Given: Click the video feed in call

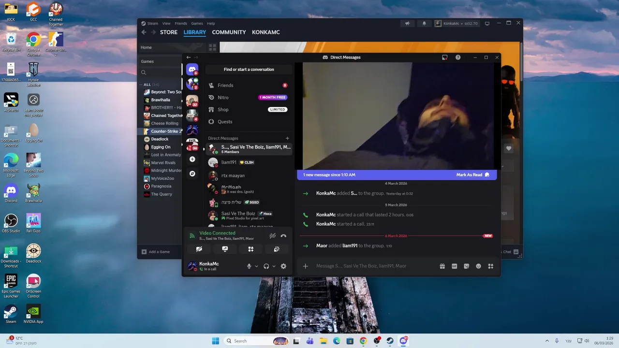Looking at the screenshot, I should pyautogui.click(x=398, y=116).
